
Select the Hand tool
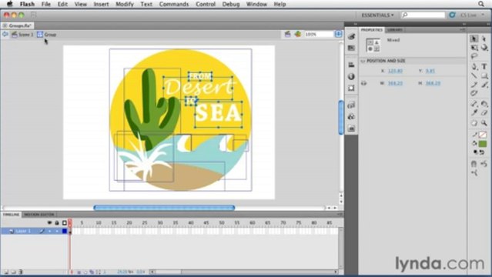click(x=474, y=123)
